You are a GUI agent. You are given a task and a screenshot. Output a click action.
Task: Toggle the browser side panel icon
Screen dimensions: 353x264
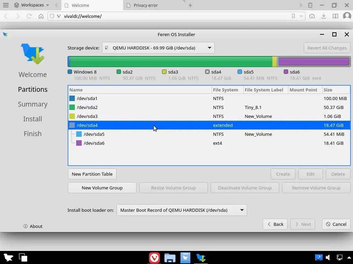coord(335,16)
